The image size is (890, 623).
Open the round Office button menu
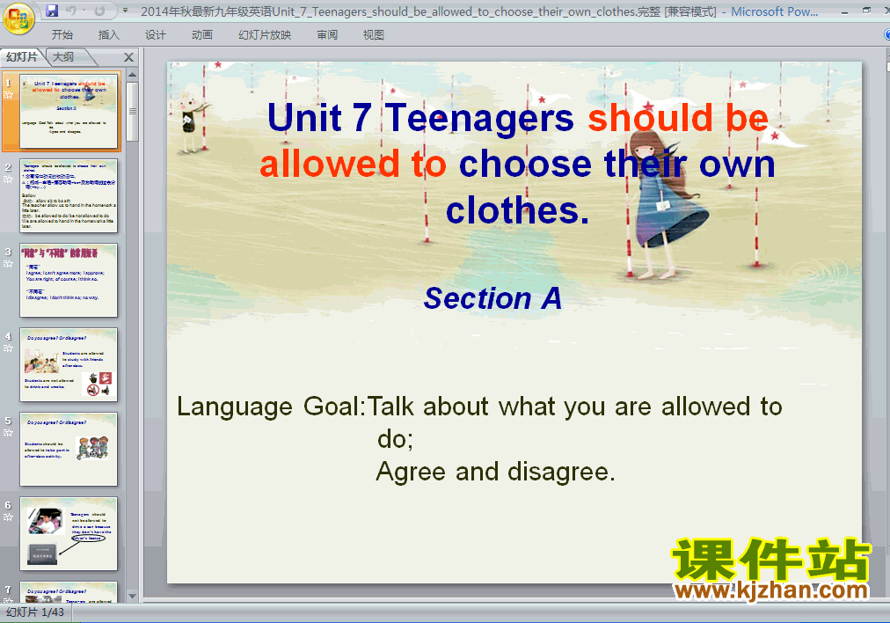[18, 18]
